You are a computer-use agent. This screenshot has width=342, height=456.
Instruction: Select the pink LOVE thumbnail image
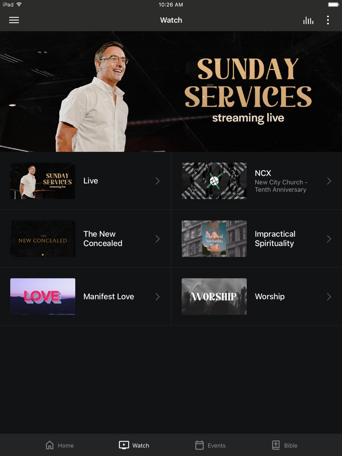click(43, 296)
